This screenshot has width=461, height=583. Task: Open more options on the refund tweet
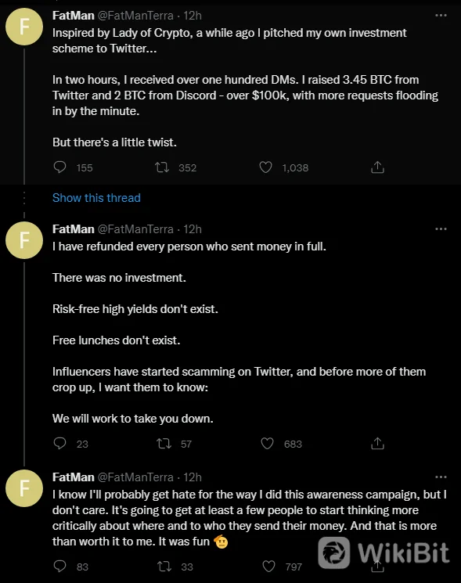pos(441,229)
